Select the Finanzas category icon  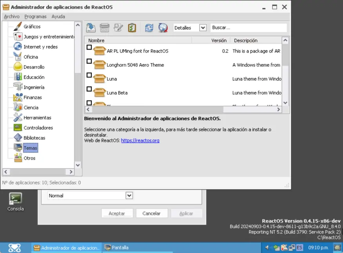coord(18,97)
